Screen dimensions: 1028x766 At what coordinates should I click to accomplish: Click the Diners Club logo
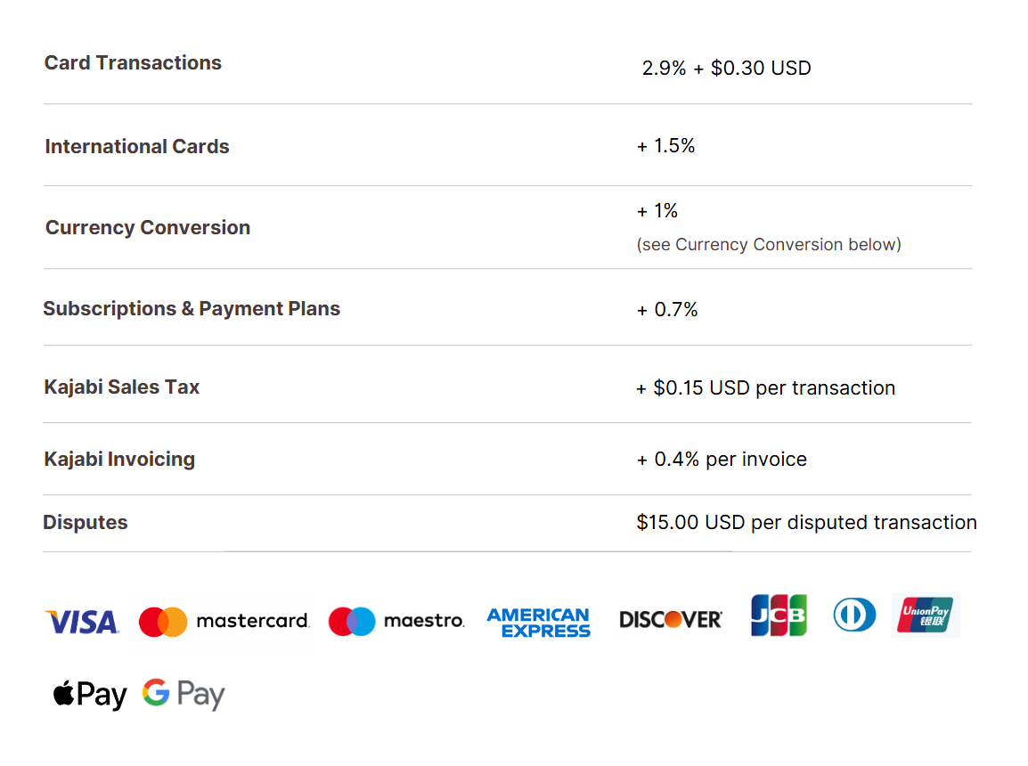[854, 615]
